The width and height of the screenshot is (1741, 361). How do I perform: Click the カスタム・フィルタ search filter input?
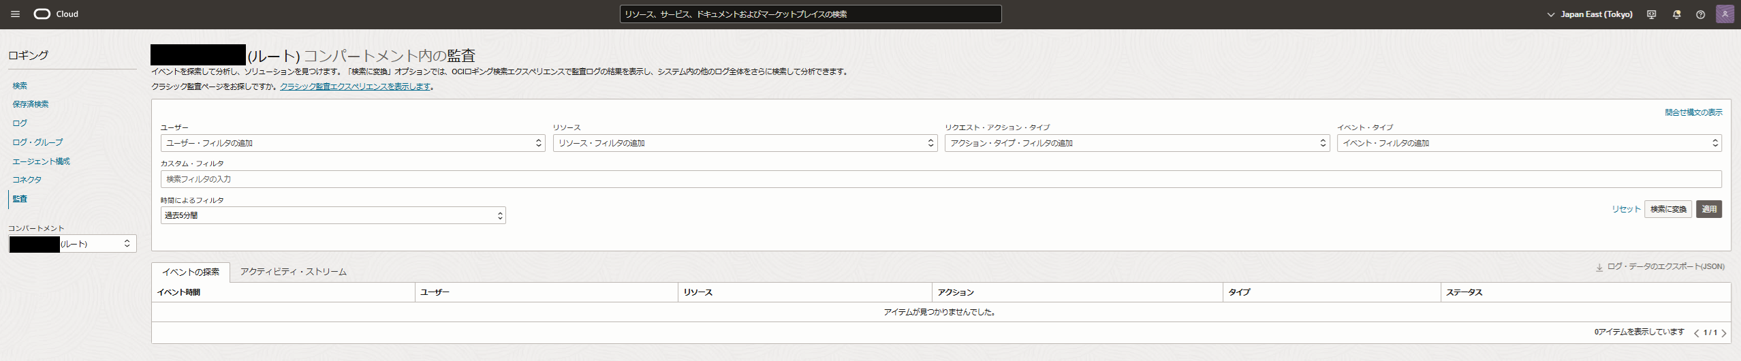[x=941, y=179]
